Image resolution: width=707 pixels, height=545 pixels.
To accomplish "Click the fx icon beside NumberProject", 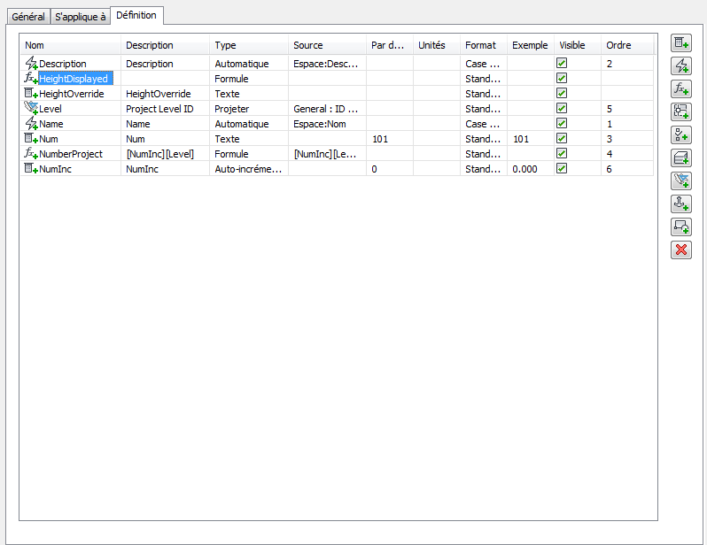I will click(31, 154).
